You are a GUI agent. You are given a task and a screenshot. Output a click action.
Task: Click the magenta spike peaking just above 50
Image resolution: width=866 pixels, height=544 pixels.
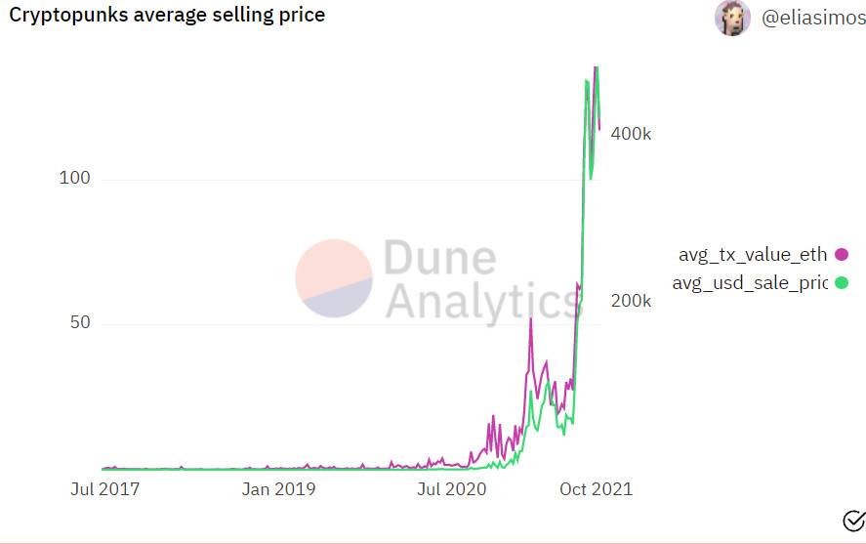[531, 319]
